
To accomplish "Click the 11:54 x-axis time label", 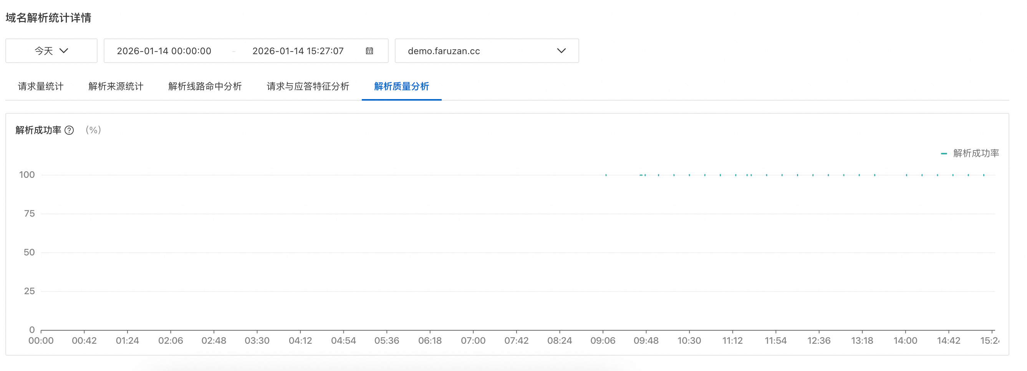I will [776, 341].
